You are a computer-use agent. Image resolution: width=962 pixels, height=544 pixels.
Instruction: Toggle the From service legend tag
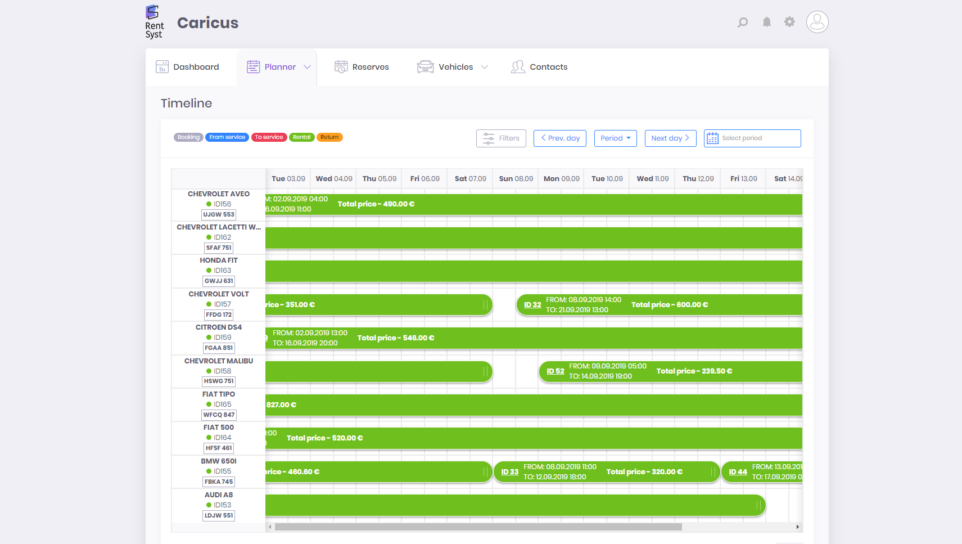click(x=227, y=137)
